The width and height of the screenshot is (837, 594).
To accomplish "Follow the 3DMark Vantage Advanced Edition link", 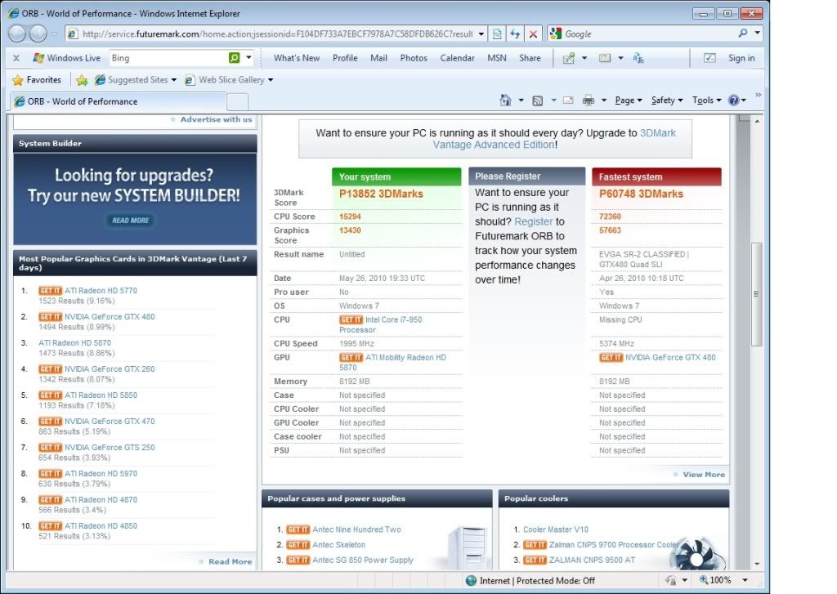I will (x=553, y=139).
